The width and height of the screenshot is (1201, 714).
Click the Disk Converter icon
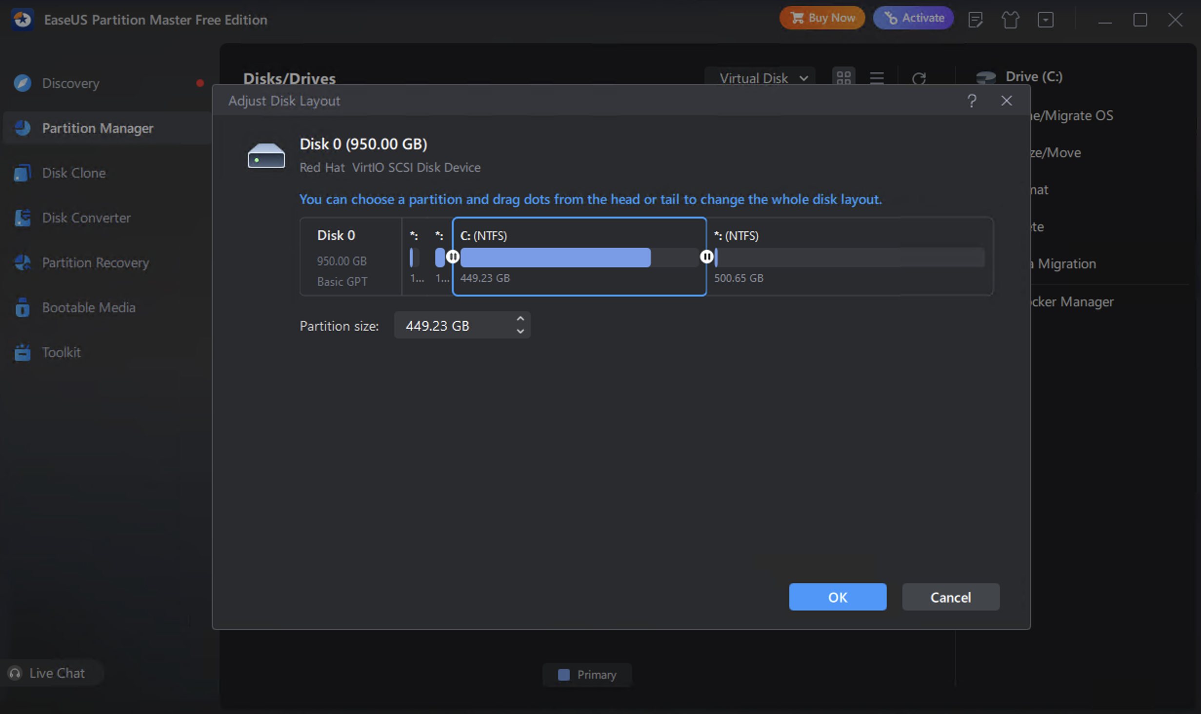point(22,218)
